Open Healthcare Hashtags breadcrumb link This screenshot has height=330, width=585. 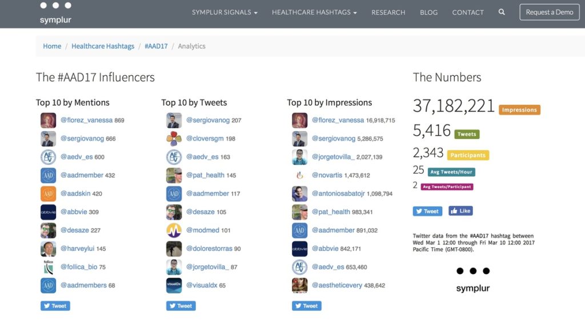pos(103,46)
